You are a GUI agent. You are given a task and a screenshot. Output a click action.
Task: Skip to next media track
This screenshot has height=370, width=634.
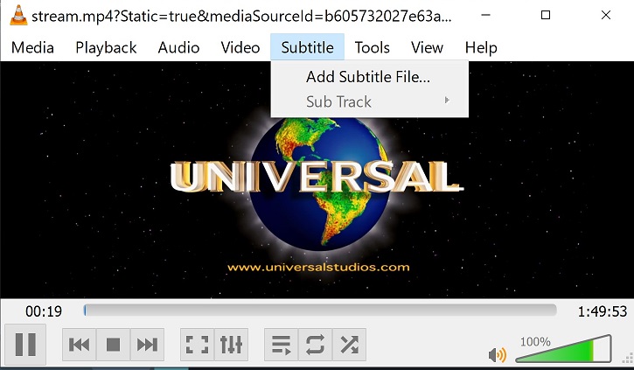coord(147,345)
